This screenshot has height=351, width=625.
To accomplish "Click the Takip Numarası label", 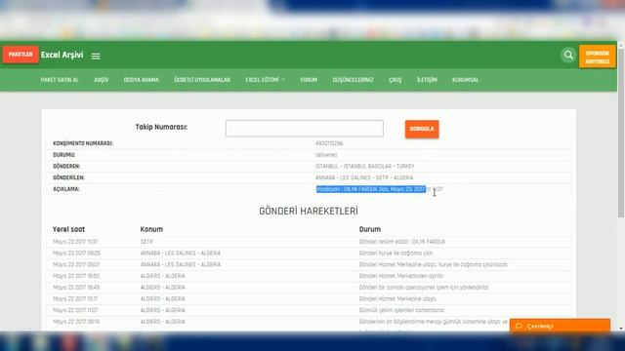I will tap(161, 127).
